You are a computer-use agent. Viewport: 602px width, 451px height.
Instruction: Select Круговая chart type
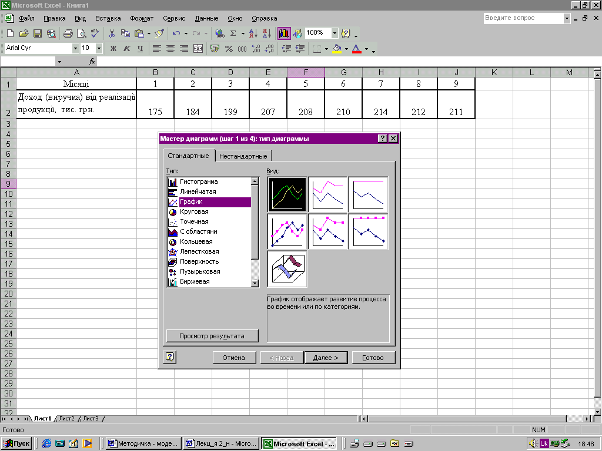point(209,211)
